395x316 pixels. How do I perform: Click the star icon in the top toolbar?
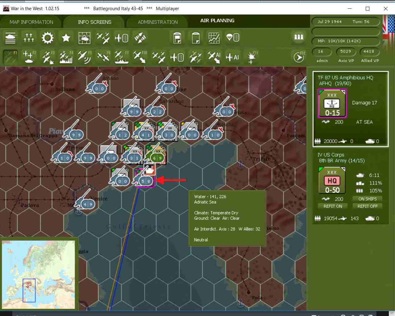(x=66, y=38)
